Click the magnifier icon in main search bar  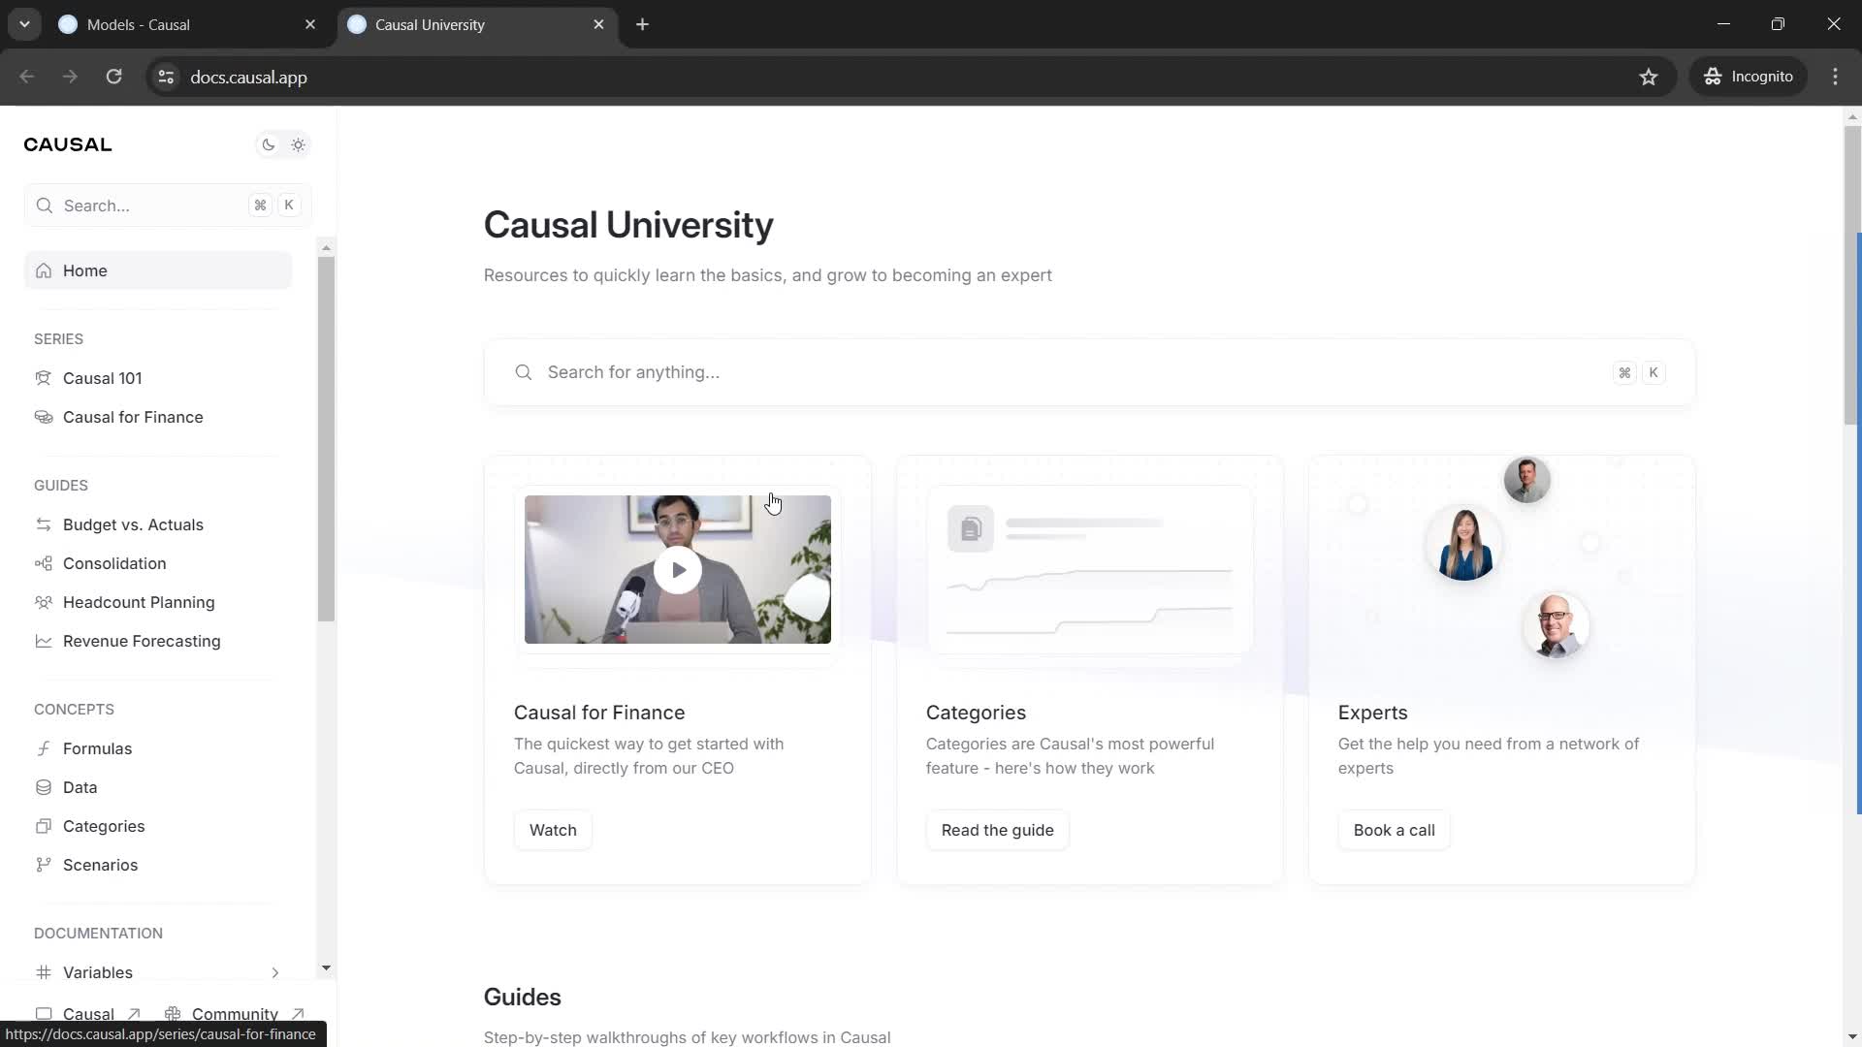(x=524, y=372)
